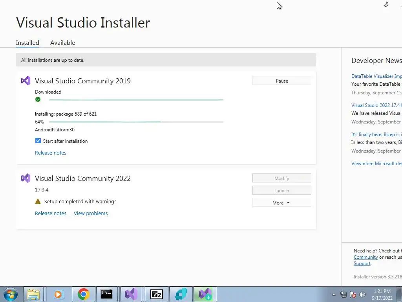Click the network status tray icon
This screenshot has width=402, height=302.
click(x=343, y=295)
